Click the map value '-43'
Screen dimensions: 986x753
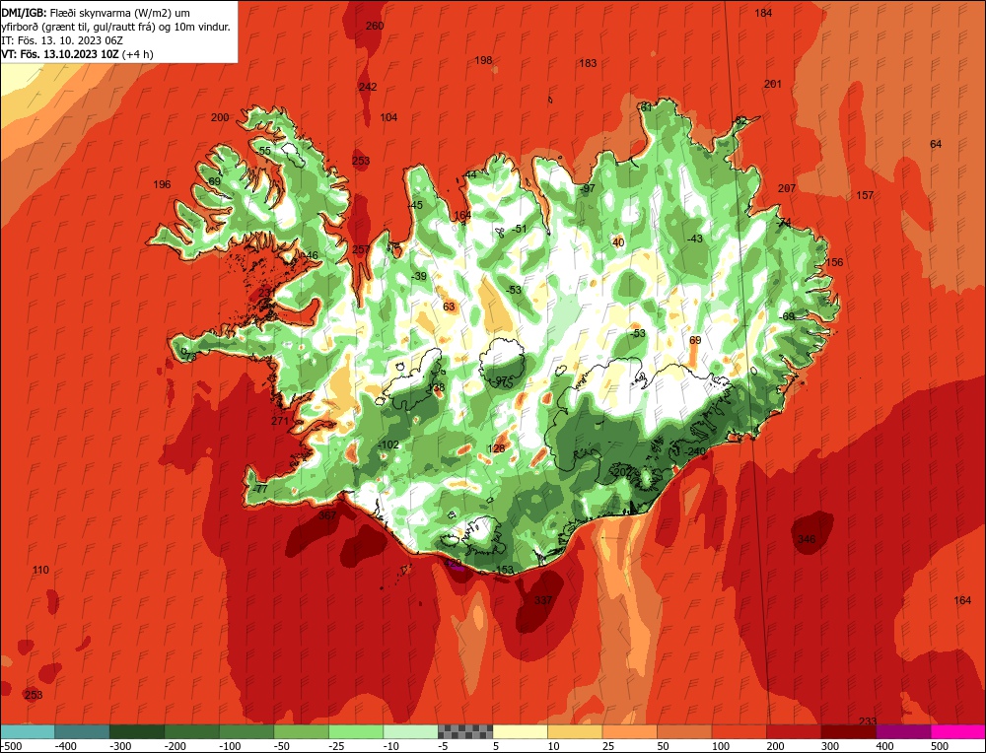(x=695, y=239)
